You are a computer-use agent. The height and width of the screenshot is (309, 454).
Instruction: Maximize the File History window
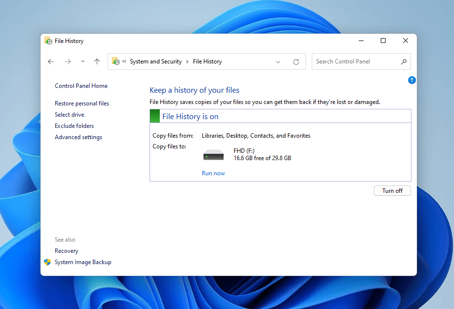click(x=383, y=41)
